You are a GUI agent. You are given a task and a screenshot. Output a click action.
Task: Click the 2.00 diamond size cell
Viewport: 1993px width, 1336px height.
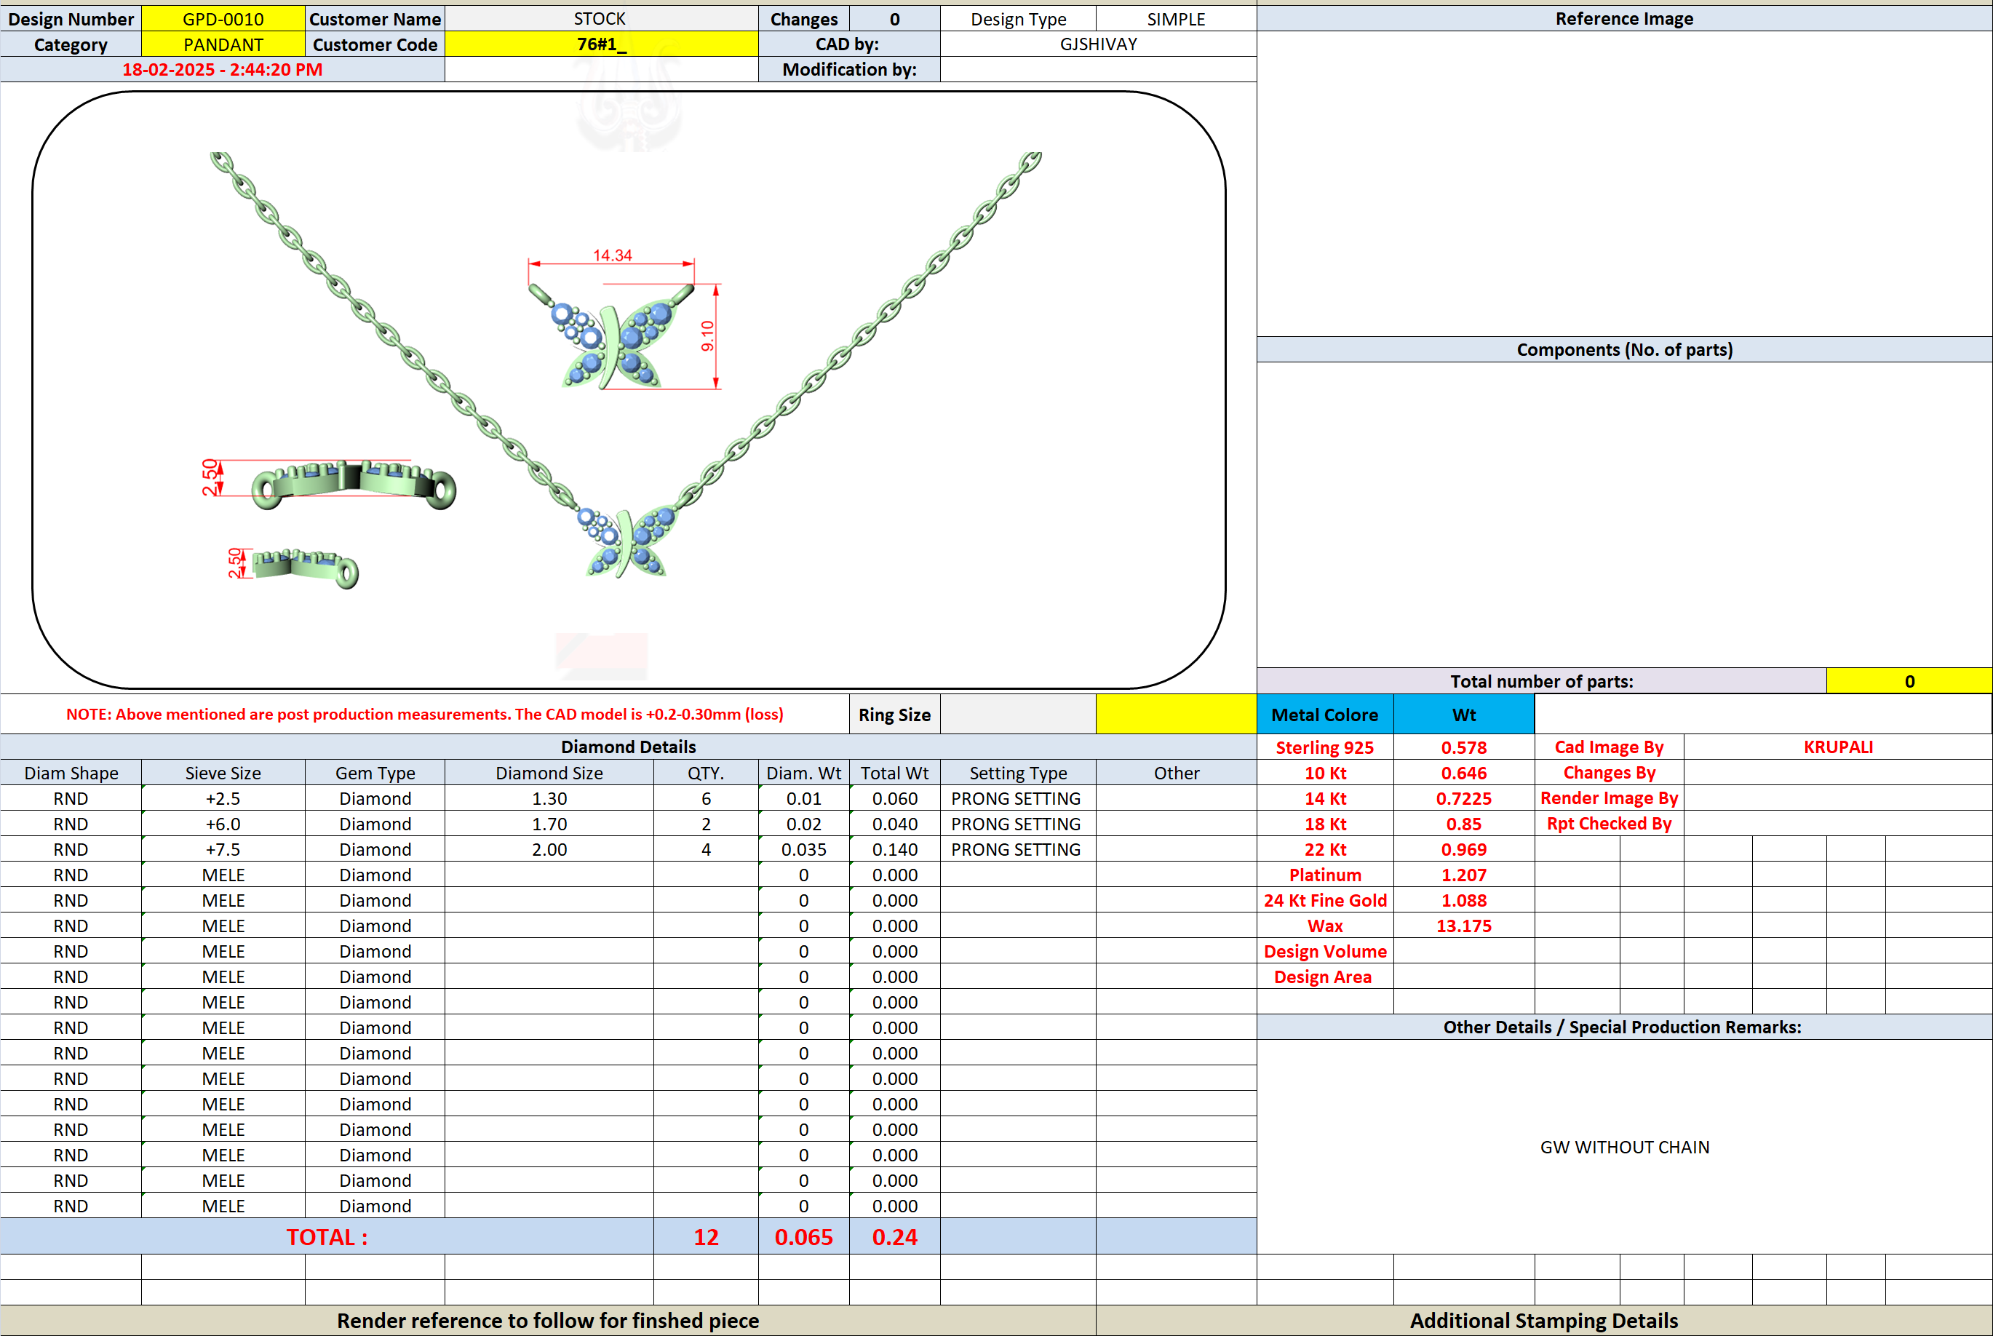click(549, 849)
